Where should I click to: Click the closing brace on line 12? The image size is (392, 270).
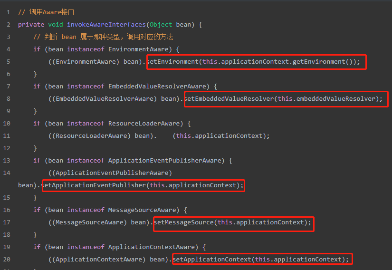tap(35, 148)
